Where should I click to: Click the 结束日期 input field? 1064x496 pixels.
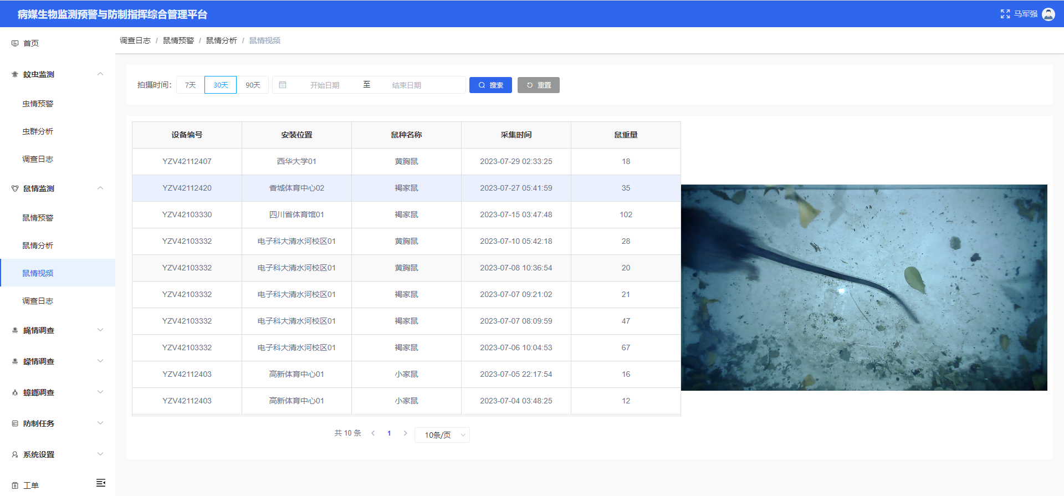click(407, 85)
